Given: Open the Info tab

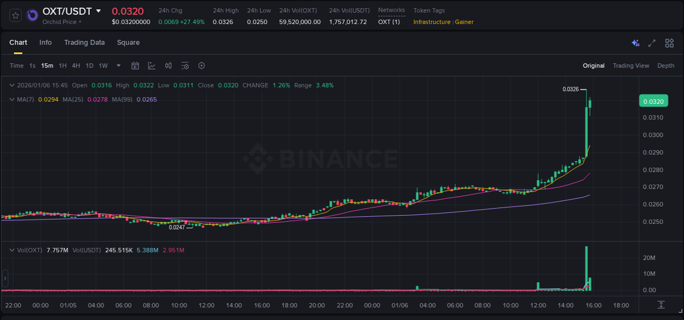Looking at the screenshot, I should 45,42.
